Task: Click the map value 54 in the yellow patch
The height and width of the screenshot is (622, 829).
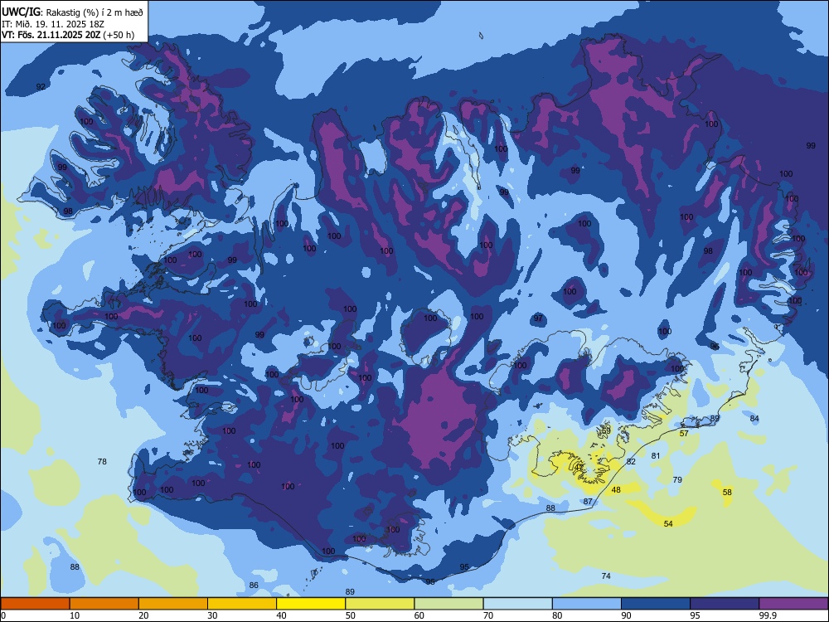Action: 668,523
